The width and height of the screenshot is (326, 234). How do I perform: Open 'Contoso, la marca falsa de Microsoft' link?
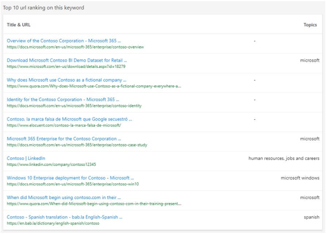pos(69,119)
